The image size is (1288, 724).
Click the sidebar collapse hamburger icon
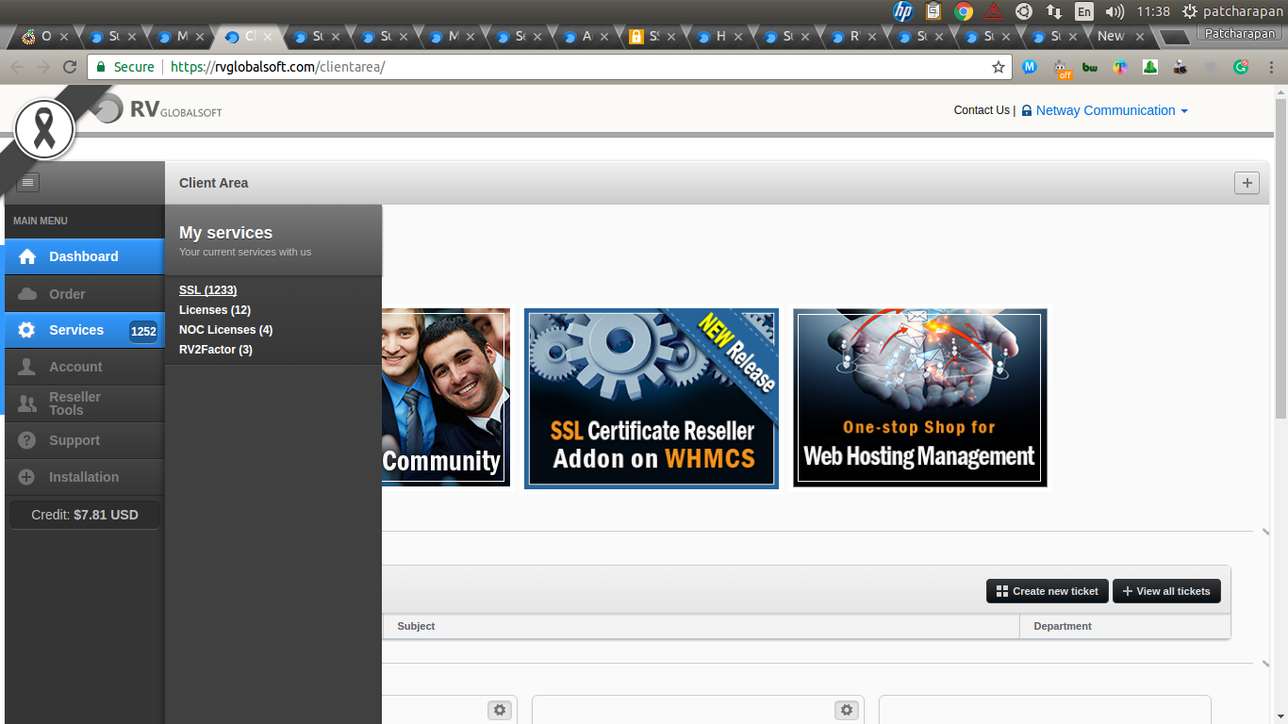[28, 183]
